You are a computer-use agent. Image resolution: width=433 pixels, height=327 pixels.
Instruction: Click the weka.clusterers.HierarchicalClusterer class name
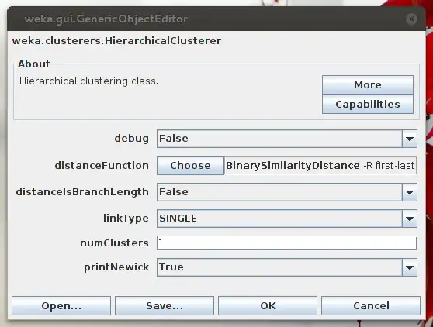tap(116, 41)
